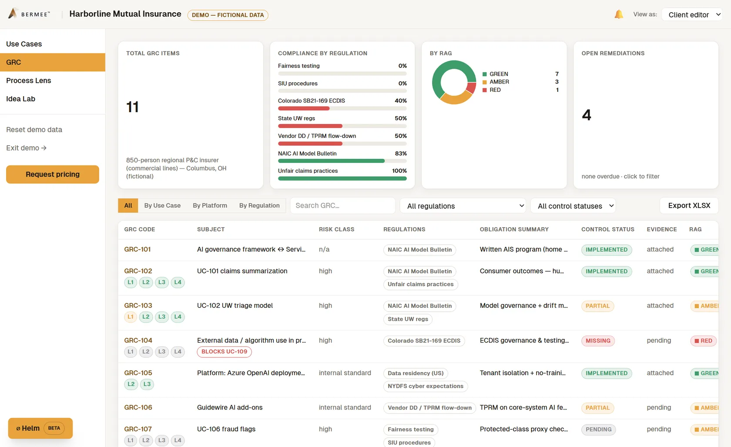Click the UC-106 fraud flags subject

pyautogui.click(x=226, y=429)
